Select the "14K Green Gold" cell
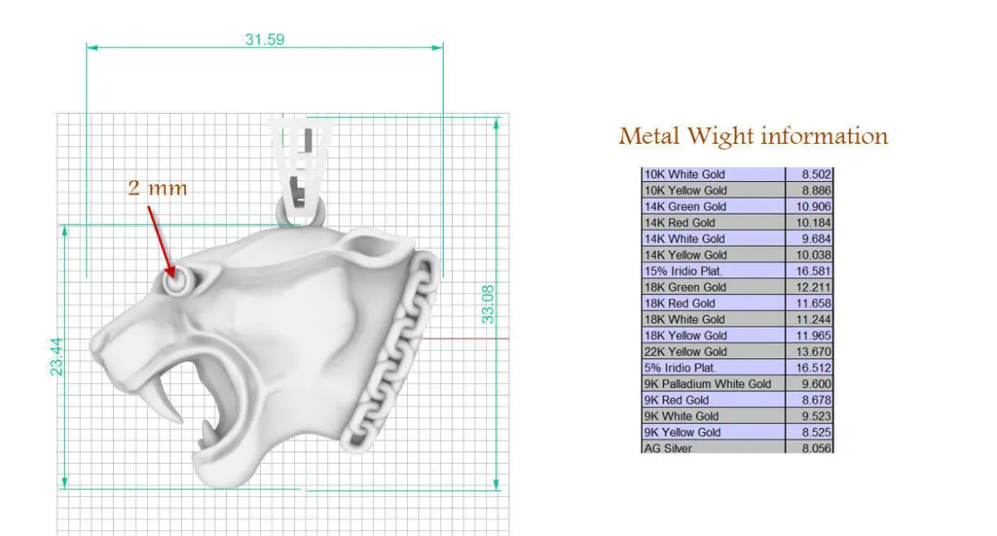997x536 pixels. pyautogui.click(x=714, y=206)
